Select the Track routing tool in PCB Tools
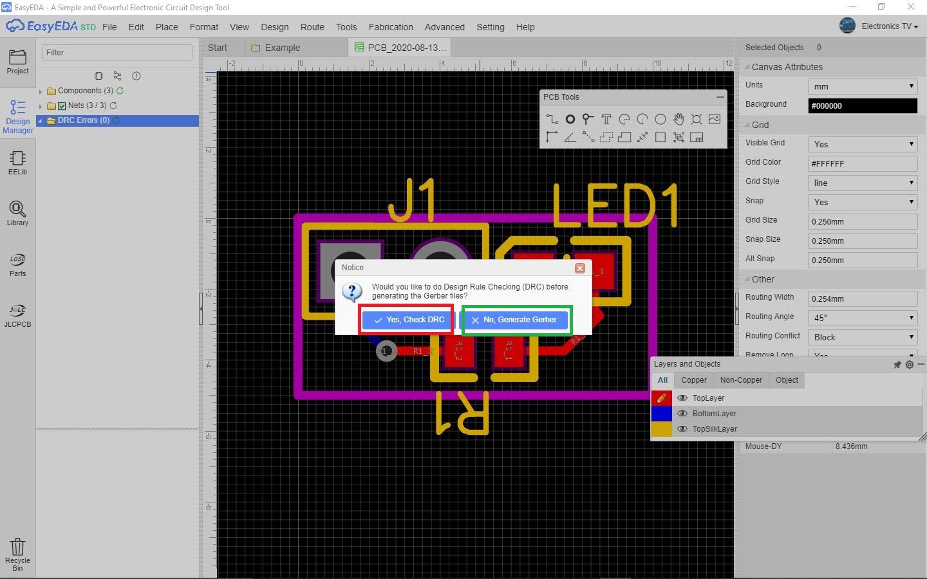 click(552, 119)
